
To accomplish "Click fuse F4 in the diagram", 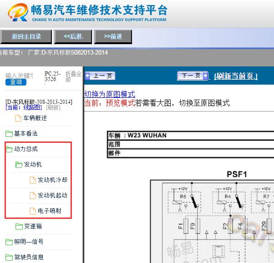I will point(245,226).
